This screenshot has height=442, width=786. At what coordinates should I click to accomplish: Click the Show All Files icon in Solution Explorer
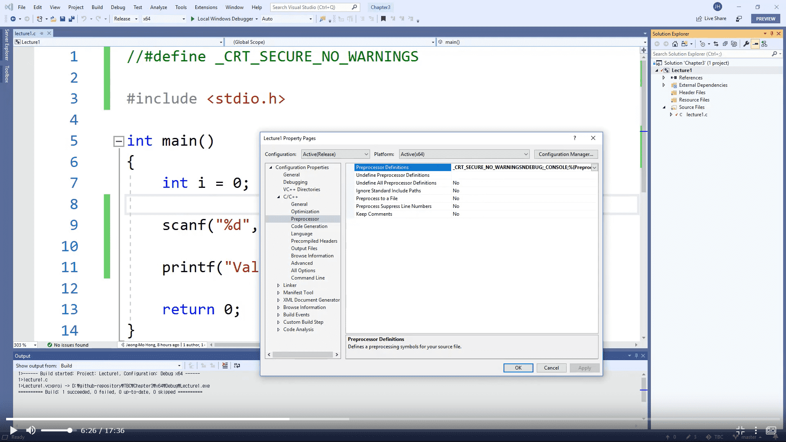coord(734,44)
